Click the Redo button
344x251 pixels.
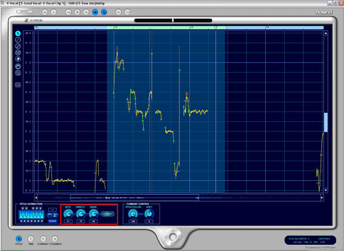[x=128, y=12]
